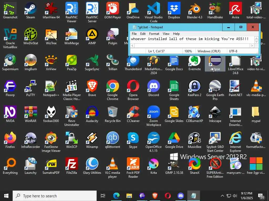269x201 pixels.
Task: Open File Explorer from the taskbar
Action: [129, 196]
